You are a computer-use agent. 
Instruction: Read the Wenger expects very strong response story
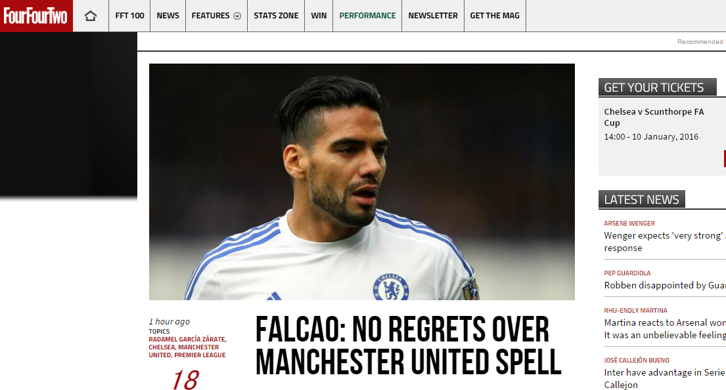(664, 242)
